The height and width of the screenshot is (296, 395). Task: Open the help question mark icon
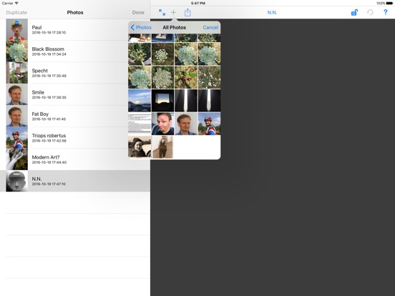[x=386, y=12]
